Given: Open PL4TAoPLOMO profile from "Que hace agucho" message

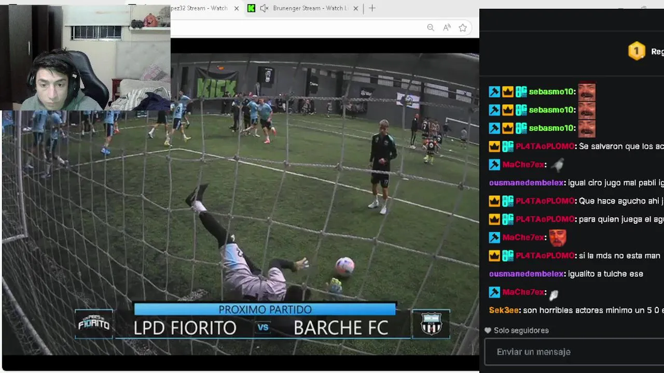Looking at the screenshot, I should pyautogui.click(x=545, y=201).
